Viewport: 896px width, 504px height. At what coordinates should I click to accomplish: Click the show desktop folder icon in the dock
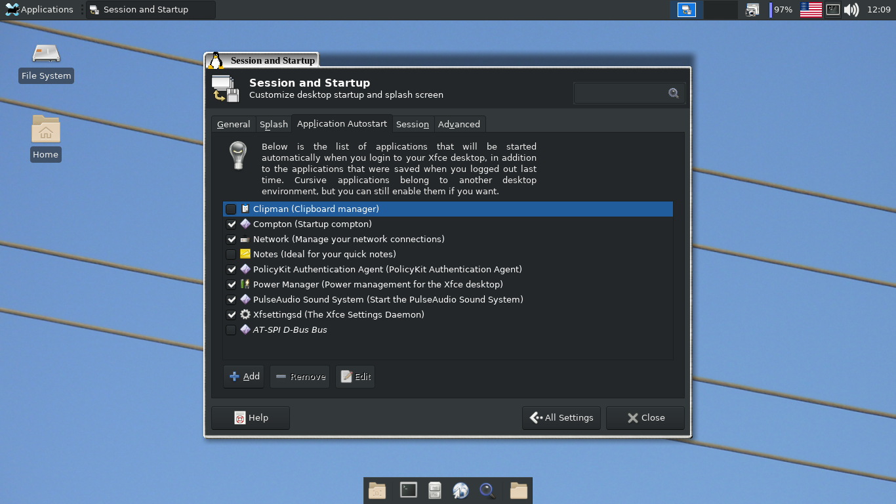[x=377, y=490]
